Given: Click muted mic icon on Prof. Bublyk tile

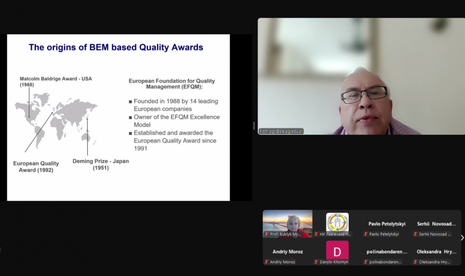Looking at the screenshot, I should click(267, 234).
